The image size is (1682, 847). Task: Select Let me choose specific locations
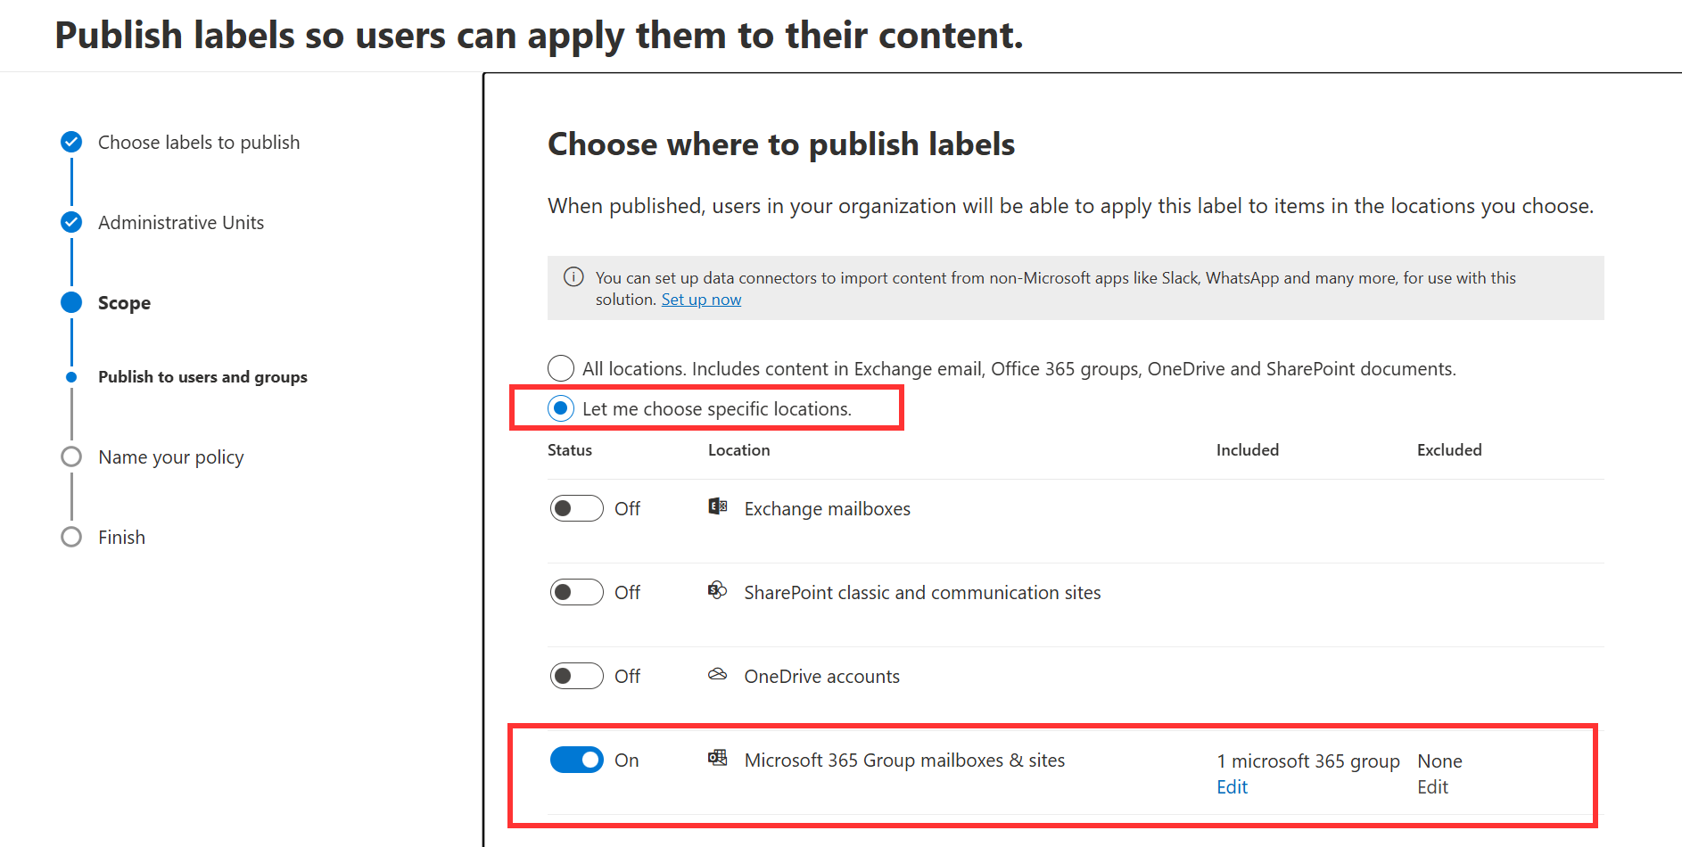(x=560, y=408)
